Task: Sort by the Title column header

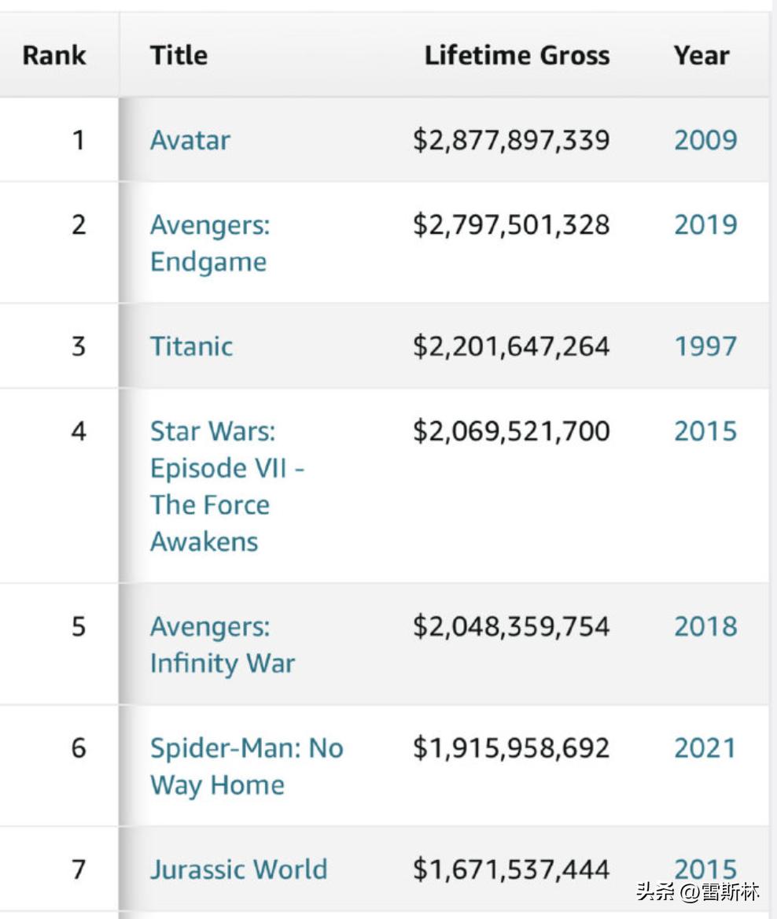Action: tap(179, 55)
